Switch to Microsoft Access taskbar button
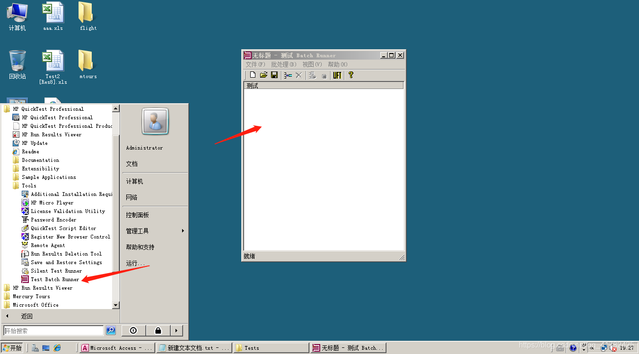The width and height of the screenshot is (639, 354). 117,348
